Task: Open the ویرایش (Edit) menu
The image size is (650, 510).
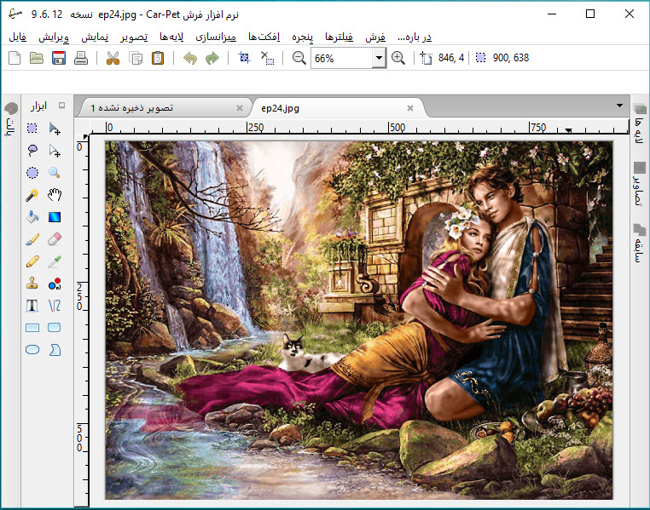Action: 54,37
